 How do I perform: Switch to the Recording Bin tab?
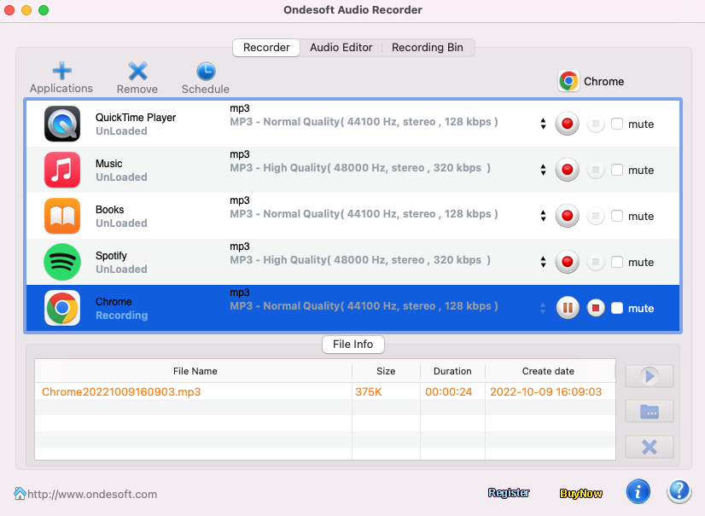427,48
